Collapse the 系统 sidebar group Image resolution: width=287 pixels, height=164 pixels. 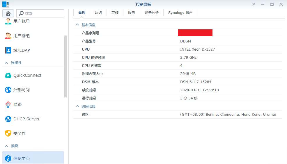pos(6,146)
